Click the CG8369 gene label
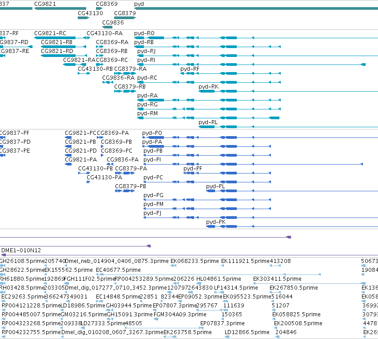The image size is (378, 339). click(x=107, y=4)
